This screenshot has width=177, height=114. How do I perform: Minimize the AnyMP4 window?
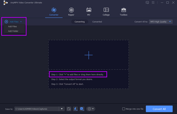(162, 3)
